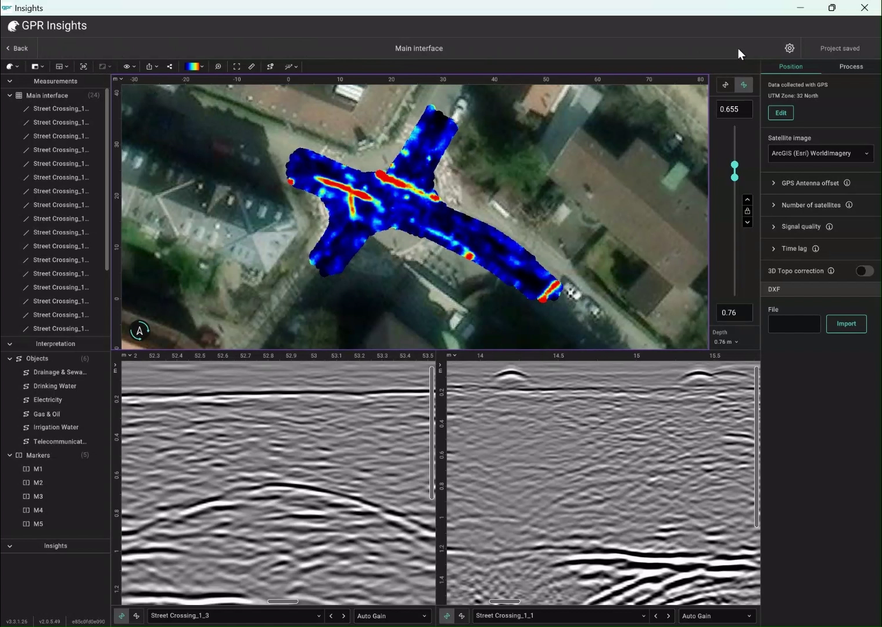Click the Edit button under GPS data
882x627 pixels.
pos(780,113)
